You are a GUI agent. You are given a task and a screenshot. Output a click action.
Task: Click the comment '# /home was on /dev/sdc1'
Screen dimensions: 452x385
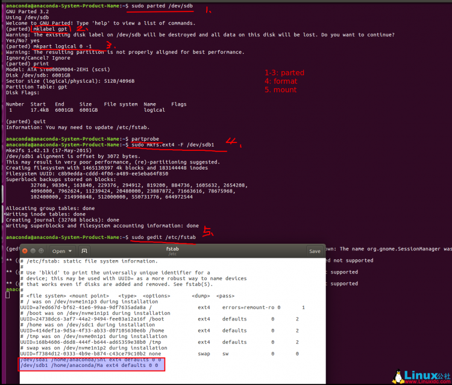click(87, 325)
